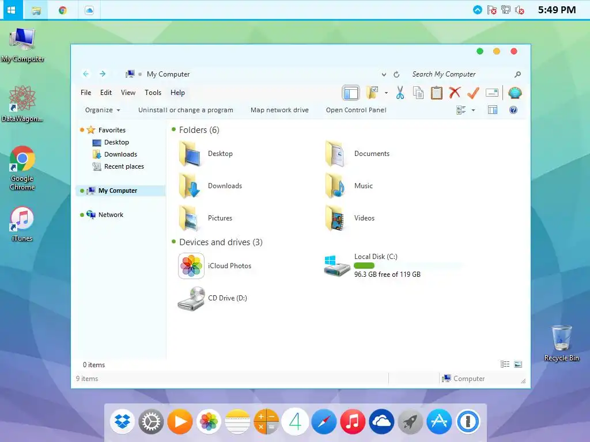Click the search magnifier icon
The height and width of the screenshot is (442, 590).
518,74
